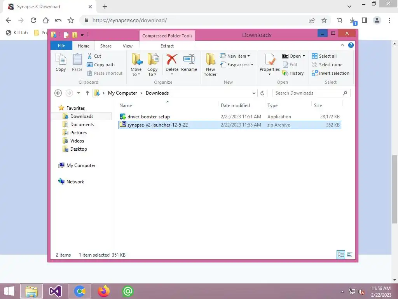This screenshot has height=299, width=398.
Task: Select synapse-v2-launcher-12-5-22 zip file
Action: [x=229, y=125]
